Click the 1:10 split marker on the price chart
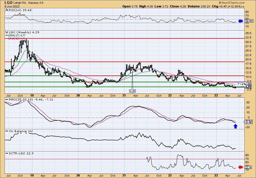The width and height of the screenshot is (256, 178). point(132,91)
